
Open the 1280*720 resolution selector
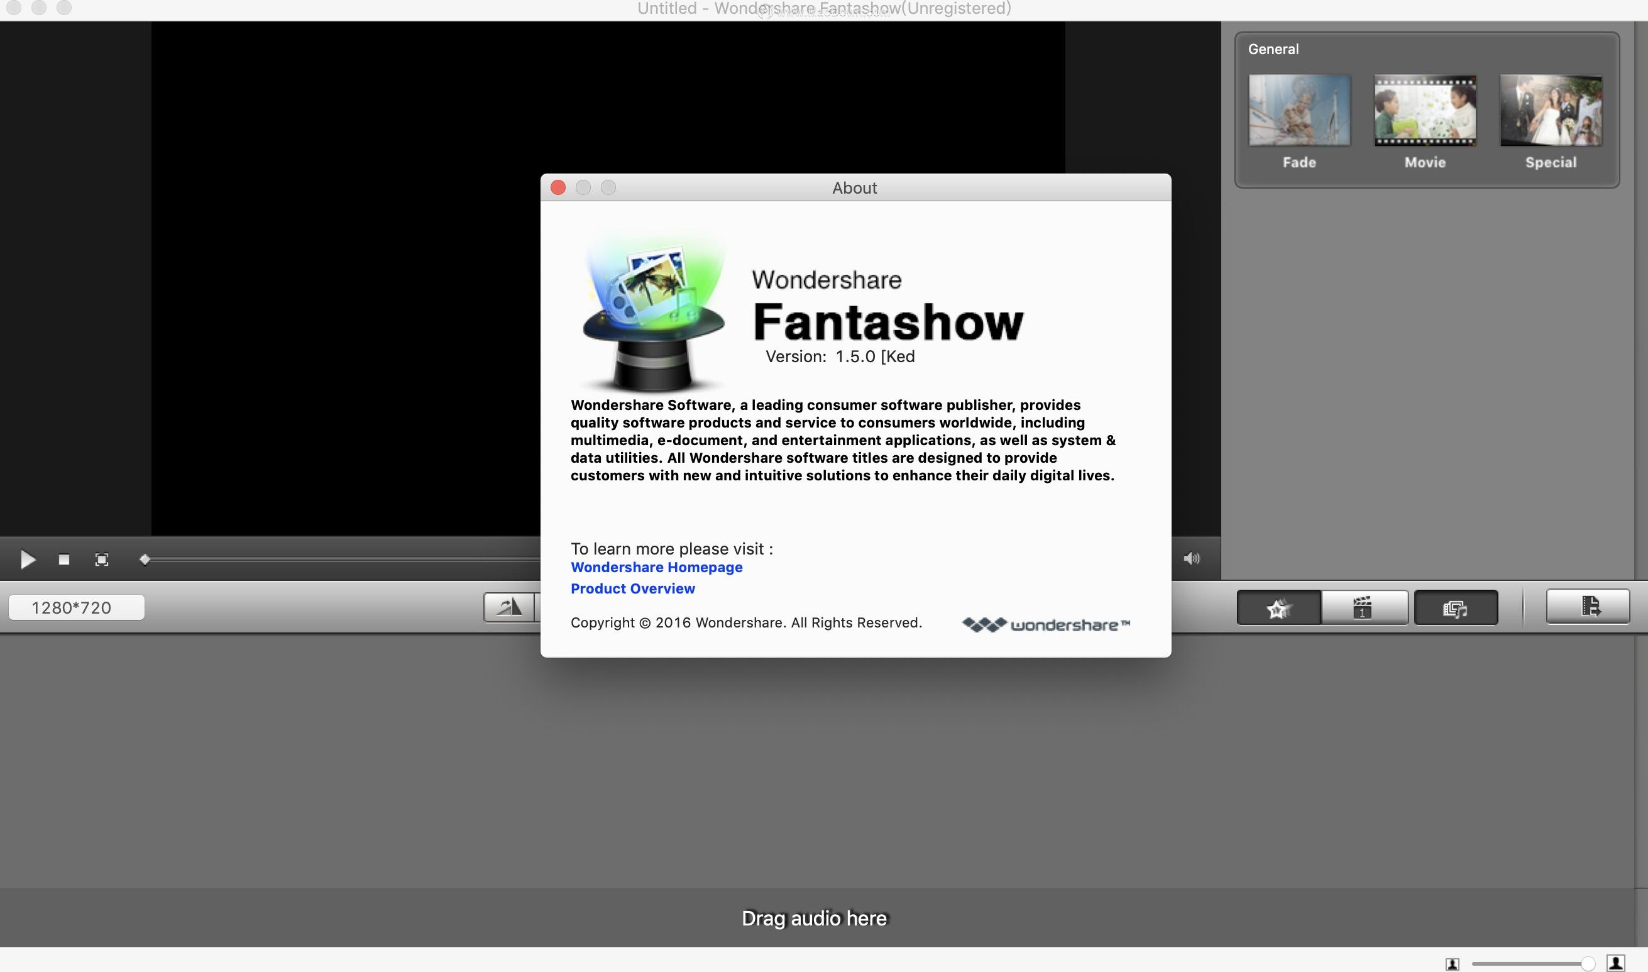pyautogui.click(x=76, y=607)
